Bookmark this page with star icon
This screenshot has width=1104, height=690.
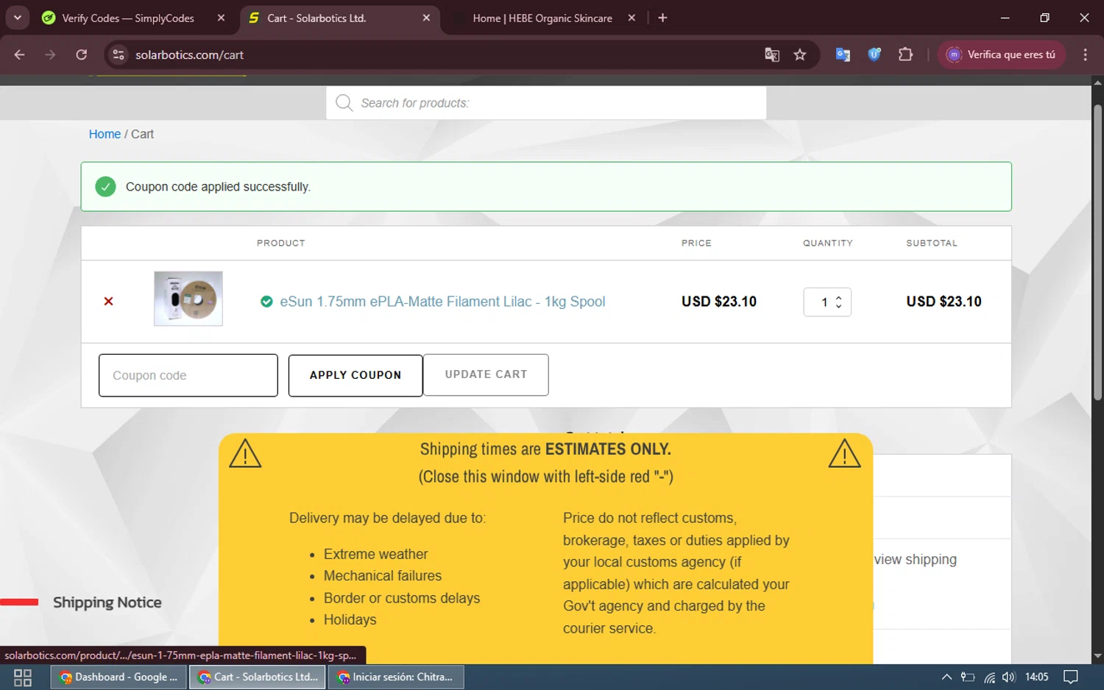coord(800,54)
